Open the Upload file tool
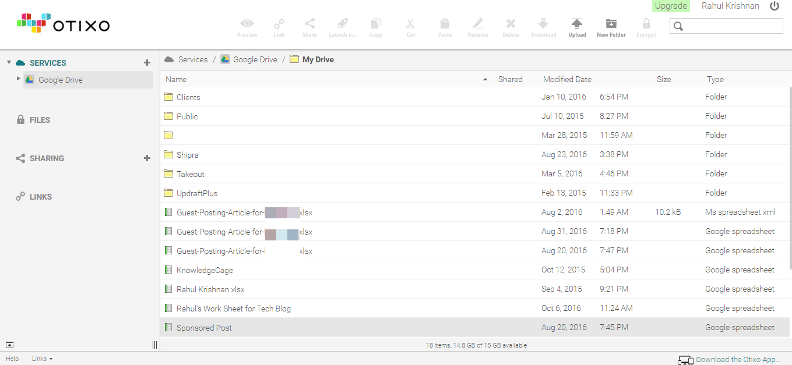The image size is (792, 365). point(577,27)
